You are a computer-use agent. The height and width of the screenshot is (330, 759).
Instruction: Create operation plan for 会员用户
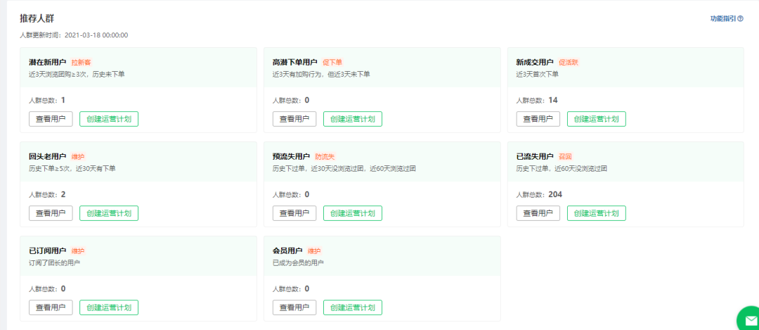pos(353,307)
